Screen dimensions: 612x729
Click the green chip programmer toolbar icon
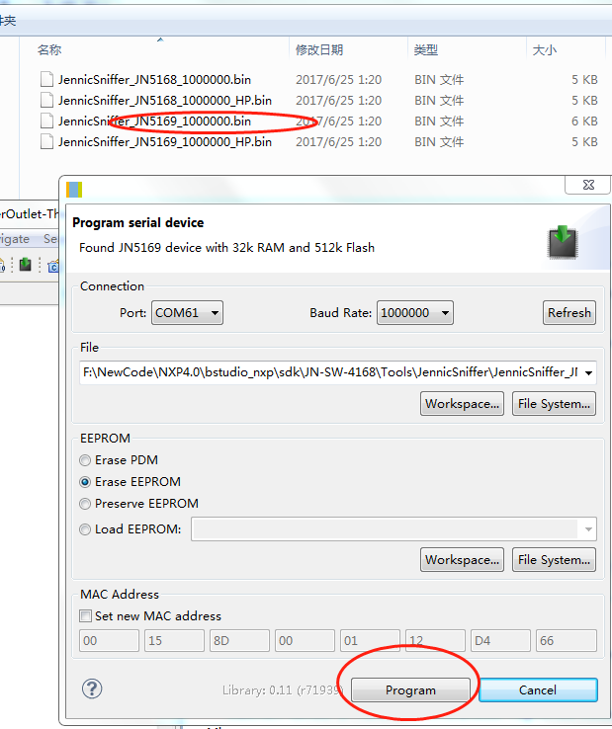click(25, 265)
